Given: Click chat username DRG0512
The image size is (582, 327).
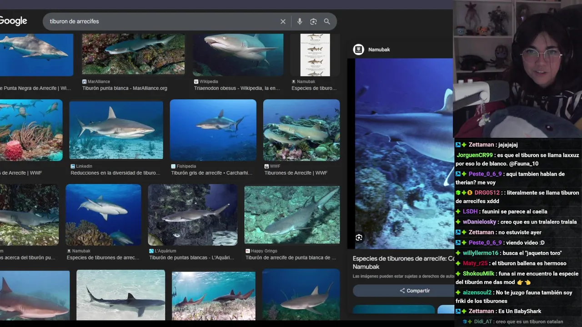Looking at the screenshot, I should point(487,193).
